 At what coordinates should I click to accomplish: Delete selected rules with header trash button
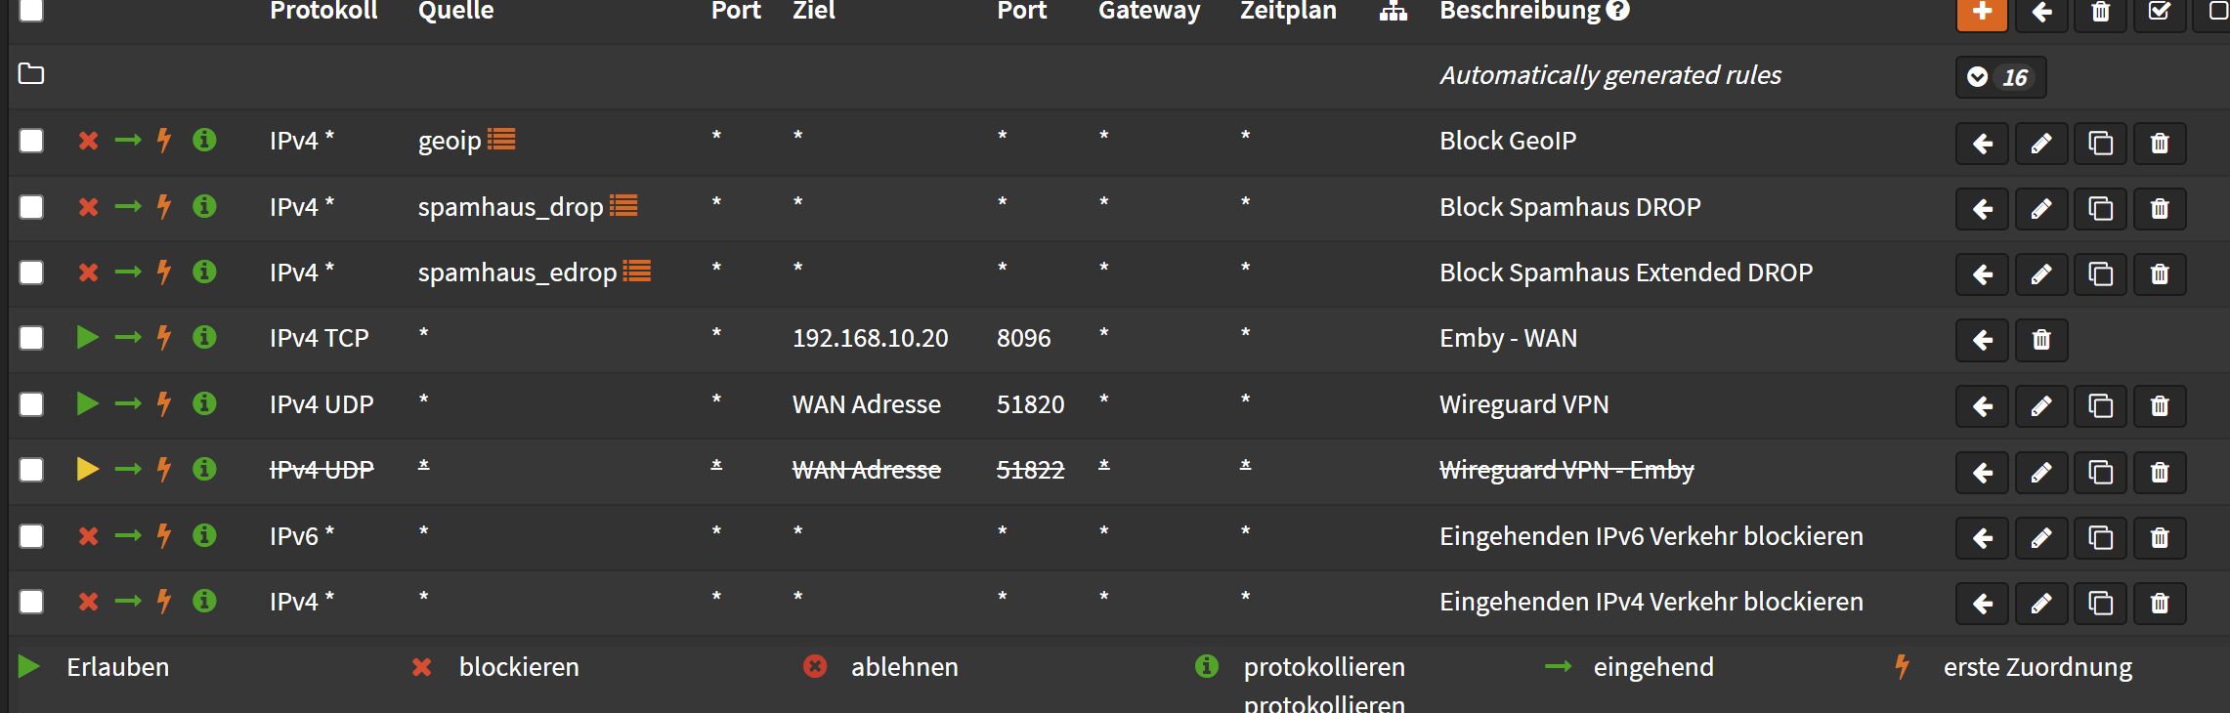2100,13
